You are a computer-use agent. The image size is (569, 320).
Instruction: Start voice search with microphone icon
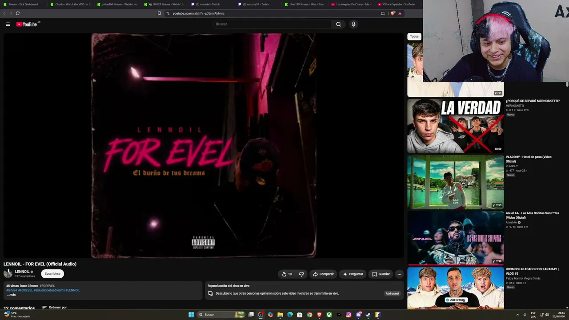tap(353, 24)
